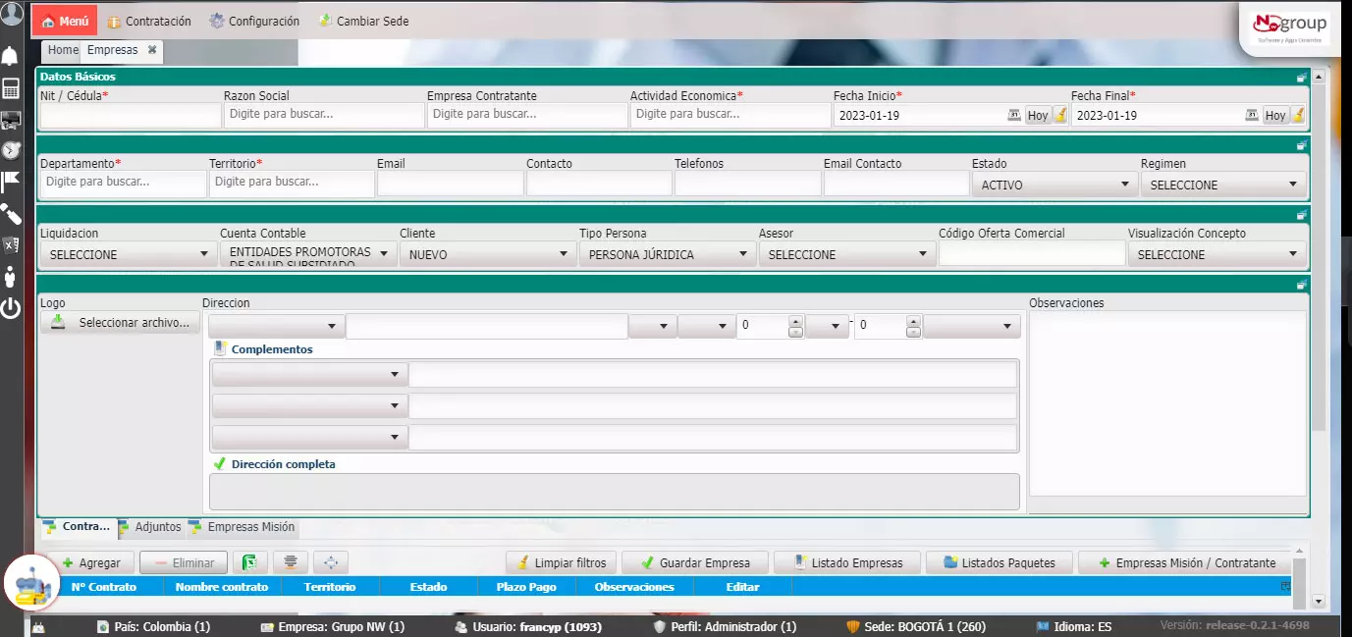
Task: Switch to the Adjuntos tab
Action: click(157, 527)
